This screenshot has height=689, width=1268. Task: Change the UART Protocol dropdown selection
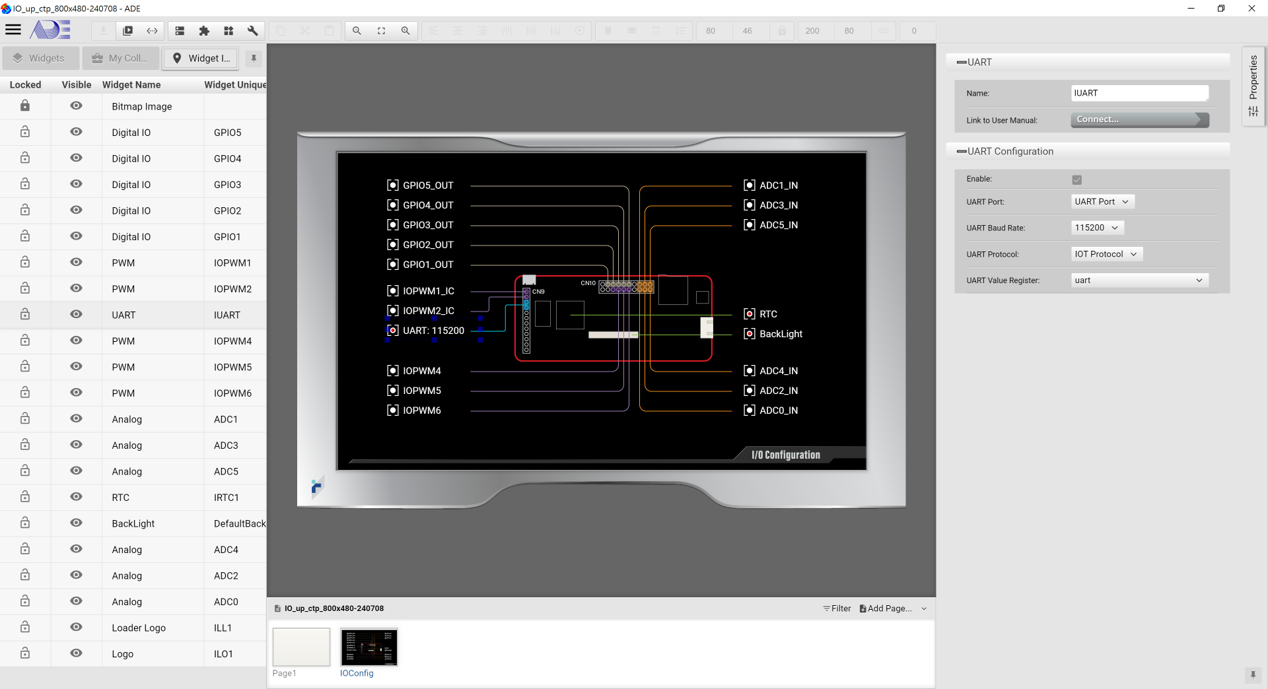(x=1106, y=253)
